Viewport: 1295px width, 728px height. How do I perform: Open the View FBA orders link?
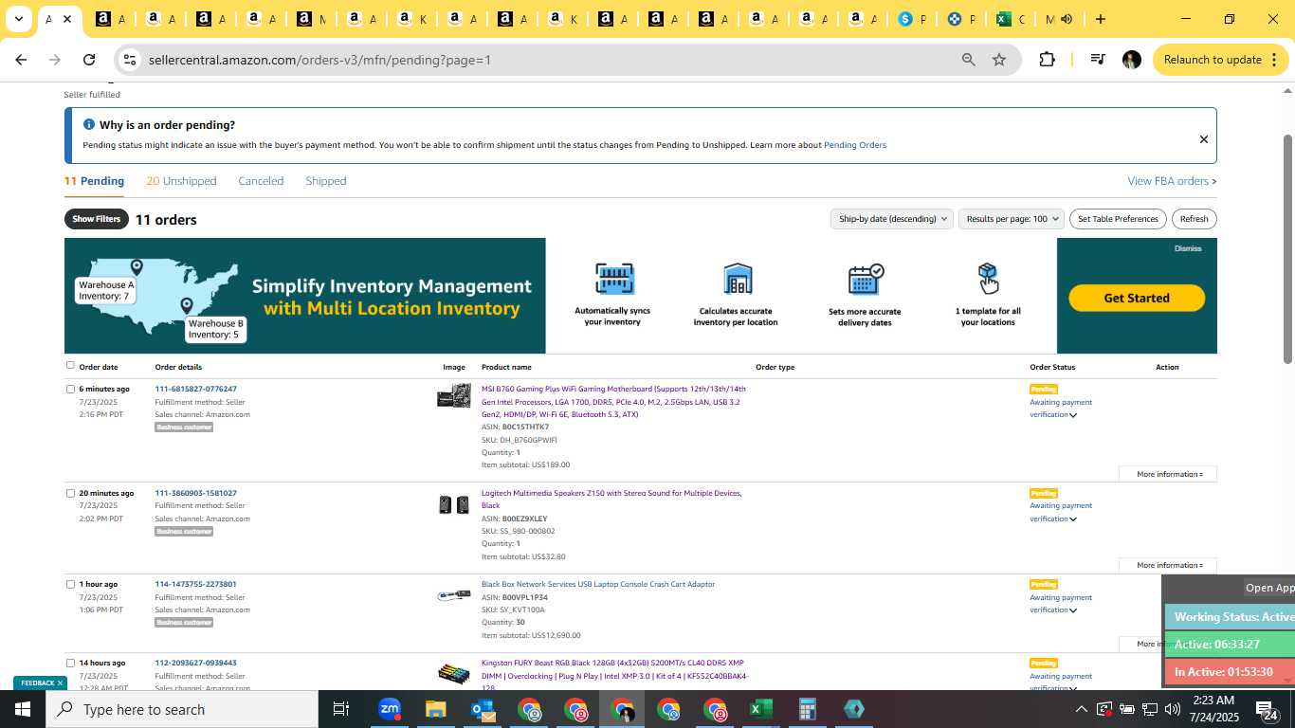coord(1172,181)
